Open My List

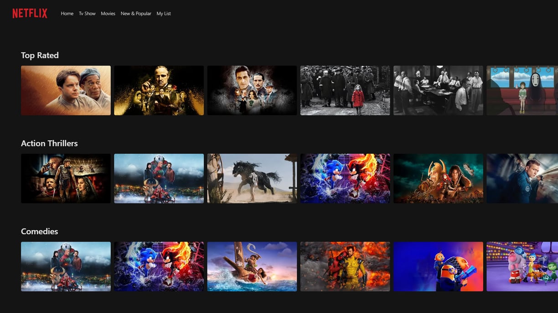click(x=164, y=14)
